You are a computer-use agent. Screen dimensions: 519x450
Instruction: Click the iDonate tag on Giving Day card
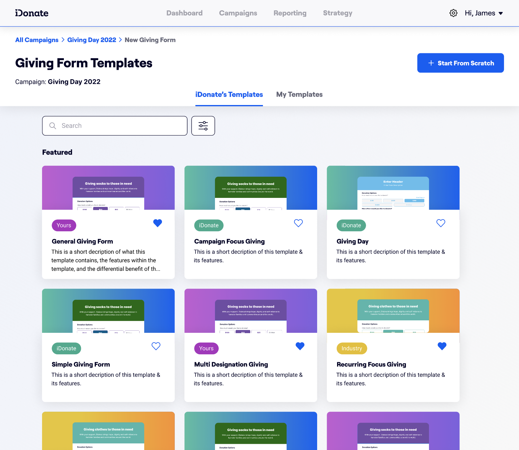point(351,225)
